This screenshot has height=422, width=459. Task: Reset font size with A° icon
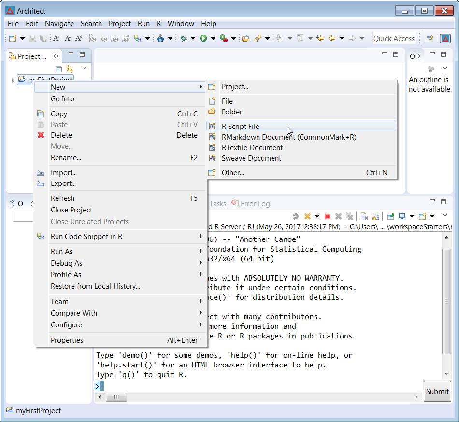click(x=78, y=38)
